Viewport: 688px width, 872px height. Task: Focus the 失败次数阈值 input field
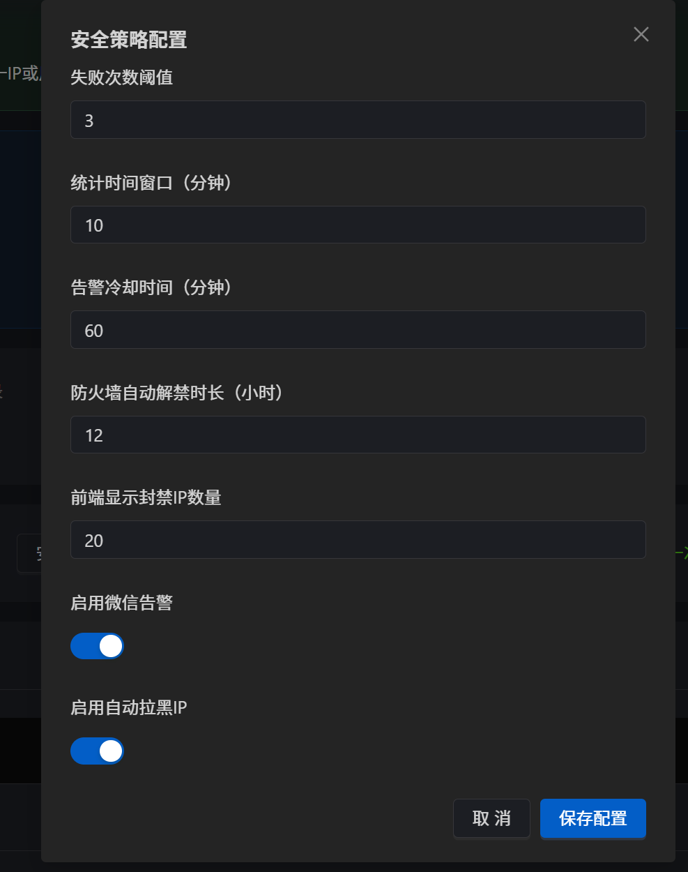[x=358, y=120]
